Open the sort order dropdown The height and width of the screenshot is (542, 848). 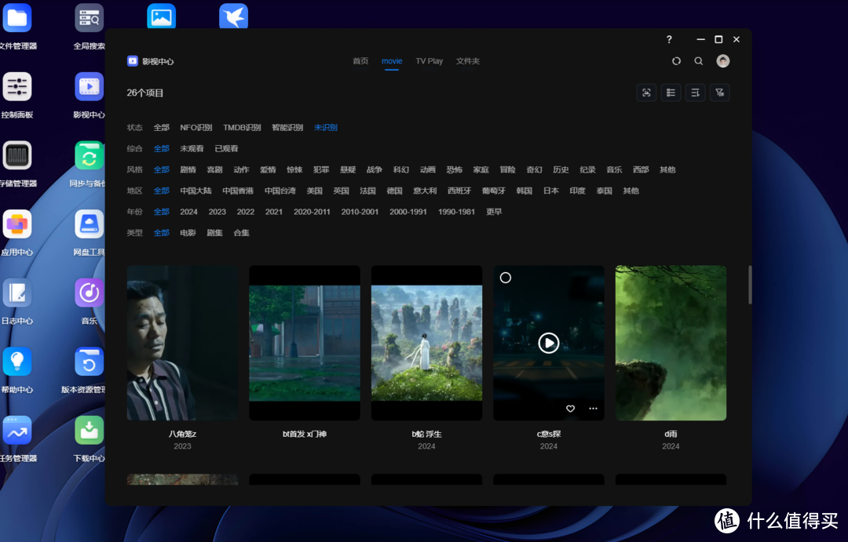[695, 93]
